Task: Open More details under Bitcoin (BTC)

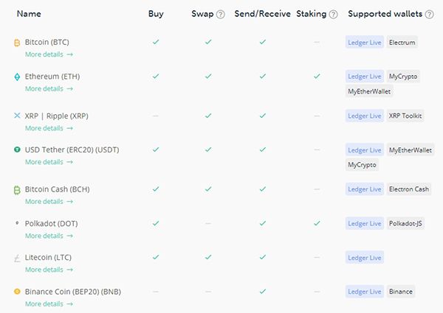Action: (x=49, y=54)
